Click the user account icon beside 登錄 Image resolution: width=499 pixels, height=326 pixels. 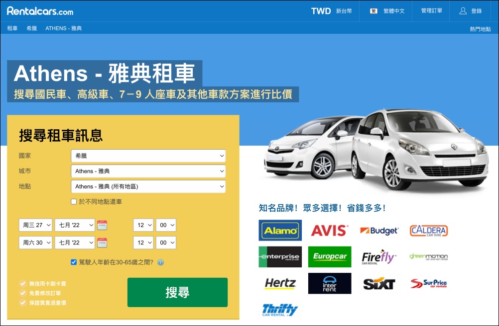[463, 11]
